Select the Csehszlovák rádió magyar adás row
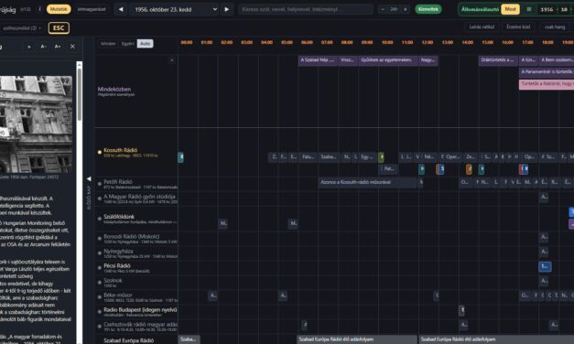 (137, 326)
